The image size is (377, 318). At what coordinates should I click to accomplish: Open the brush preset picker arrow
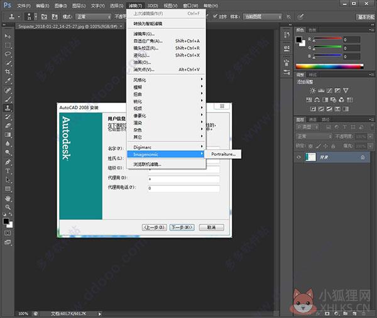click(36, 16)
